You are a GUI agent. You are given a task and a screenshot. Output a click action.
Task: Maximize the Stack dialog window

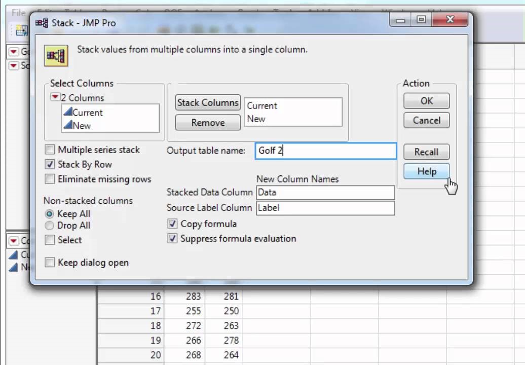tap(421, 20)
